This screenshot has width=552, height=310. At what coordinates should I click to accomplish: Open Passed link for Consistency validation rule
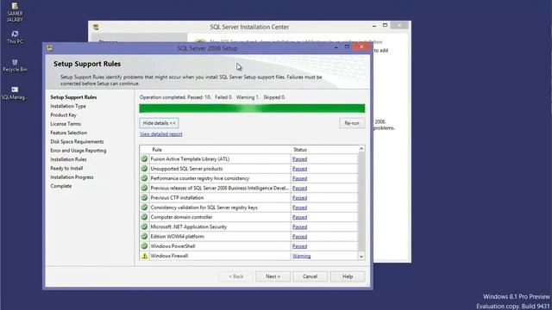point(299,208)
